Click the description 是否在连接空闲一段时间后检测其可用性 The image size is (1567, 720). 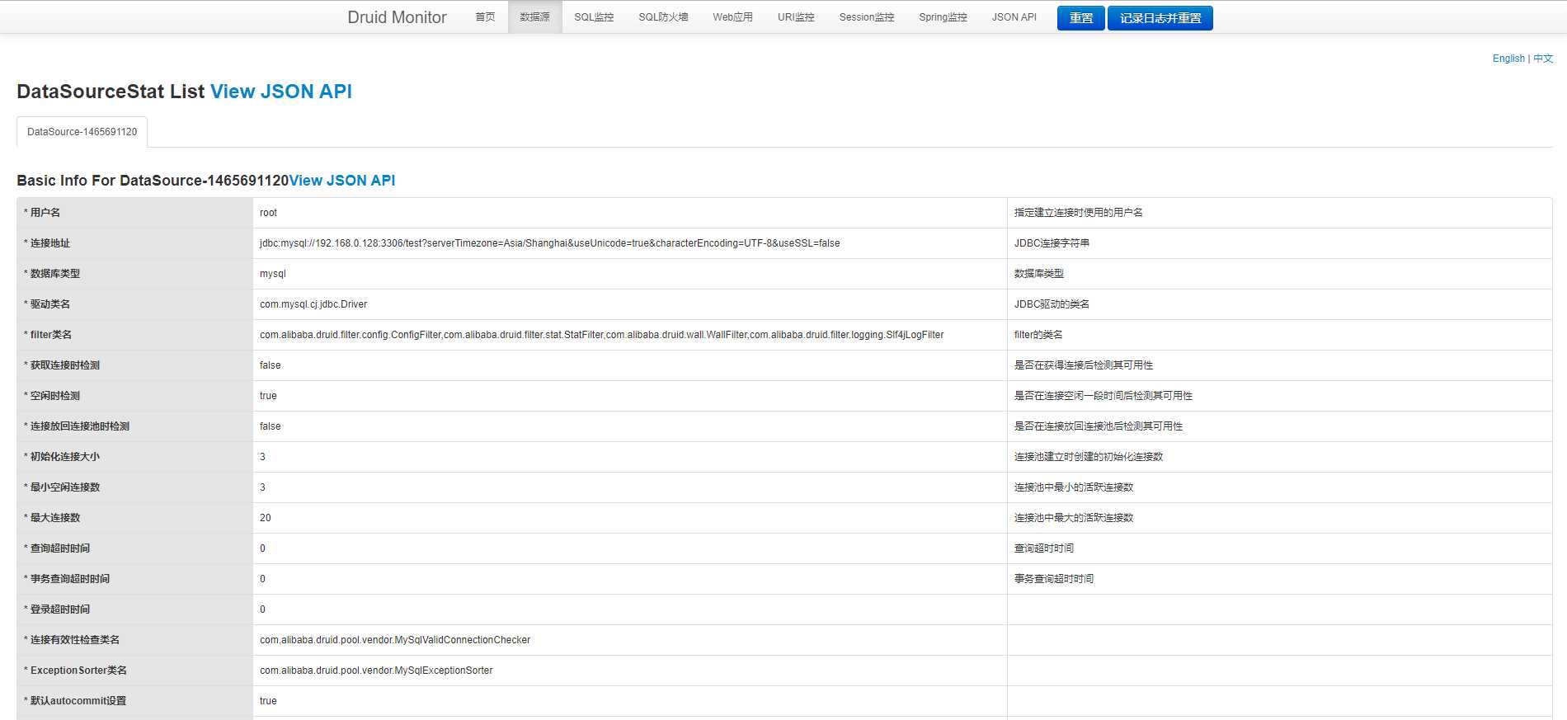[x=1103, y=396]
